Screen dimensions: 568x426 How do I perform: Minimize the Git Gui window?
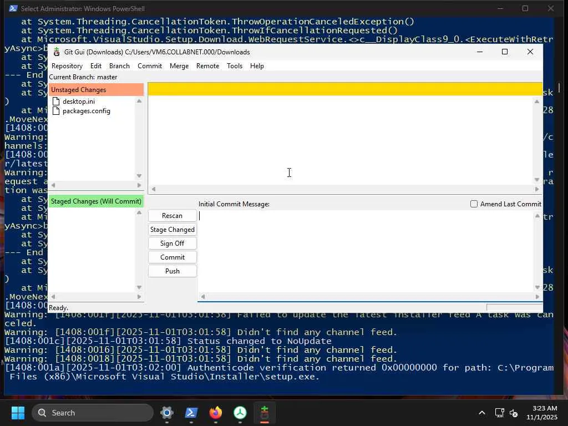pos(480,52)
